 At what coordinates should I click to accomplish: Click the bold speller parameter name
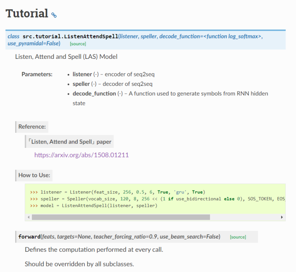pos(82,84)
